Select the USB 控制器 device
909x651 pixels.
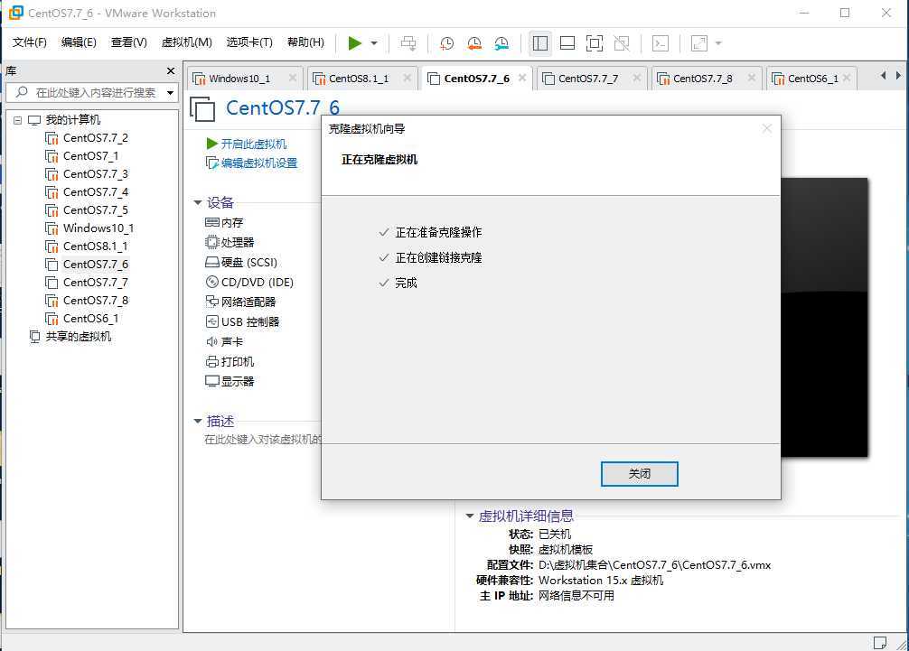(x=243, y=321)
